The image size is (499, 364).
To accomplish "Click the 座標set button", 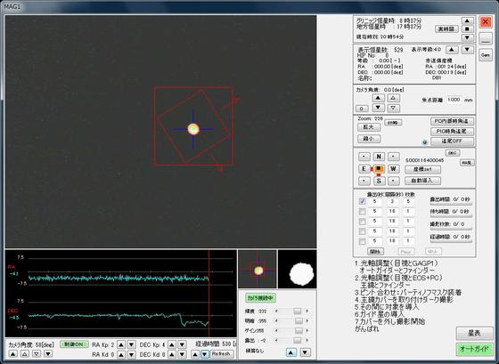I will click(x=422, y=169).
